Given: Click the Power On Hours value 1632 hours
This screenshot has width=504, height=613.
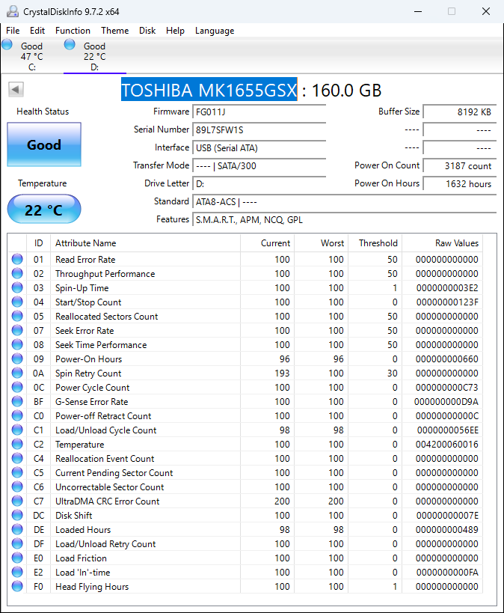Looking at the screenshot, I should coord(460,184).
